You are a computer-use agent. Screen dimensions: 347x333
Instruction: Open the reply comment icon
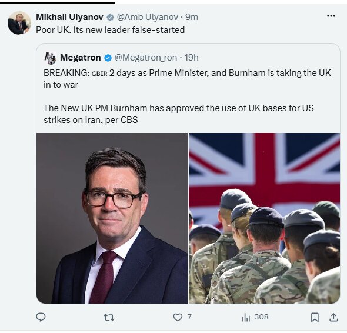point(41,317)
